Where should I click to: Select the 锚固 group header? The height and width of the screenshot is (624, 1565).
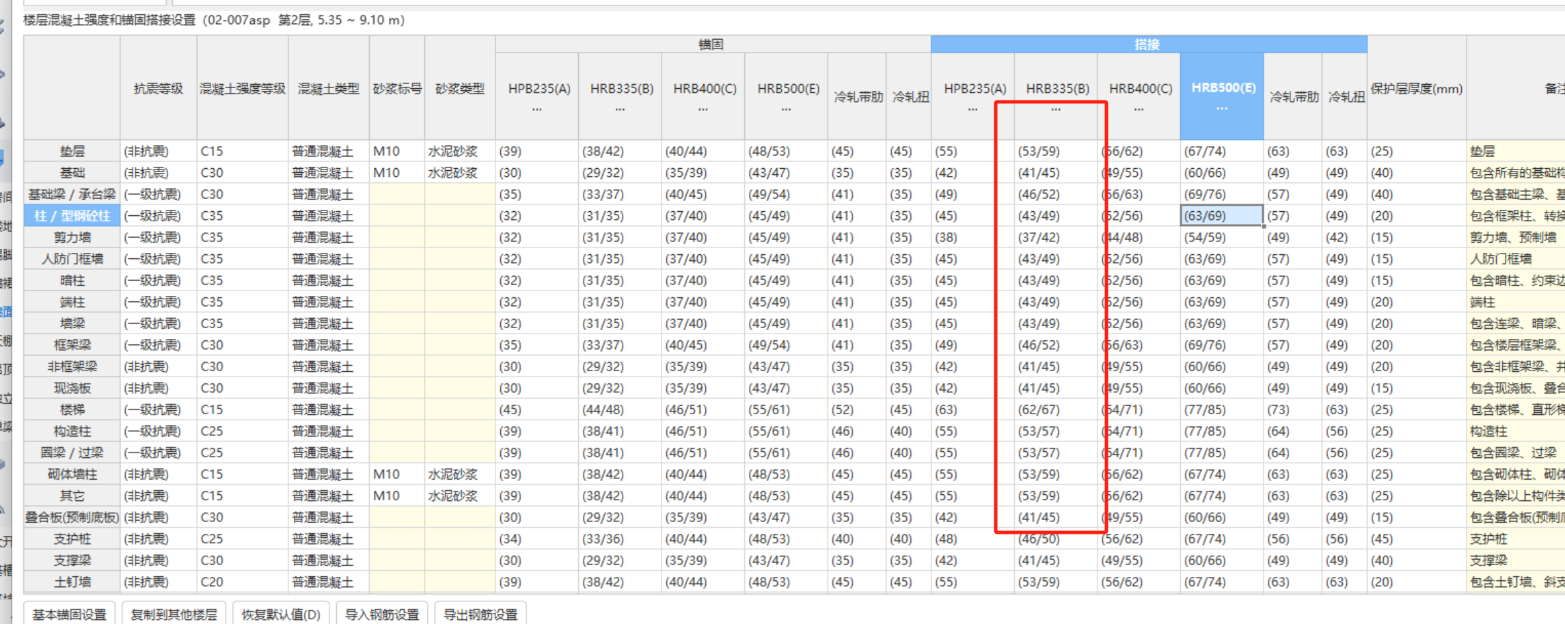pos(712,44)
